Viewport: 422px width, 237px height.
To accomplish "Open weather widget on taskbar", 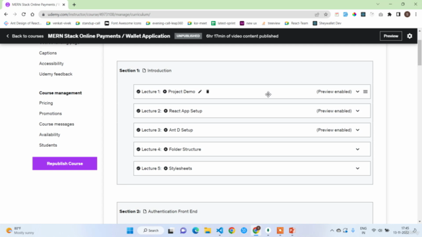I will click(x=20, y=230).
